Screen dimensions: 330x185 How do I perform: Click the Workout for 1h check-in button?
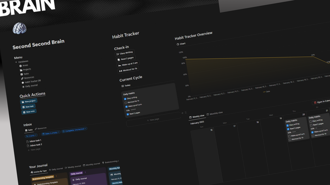coord(128,70)
